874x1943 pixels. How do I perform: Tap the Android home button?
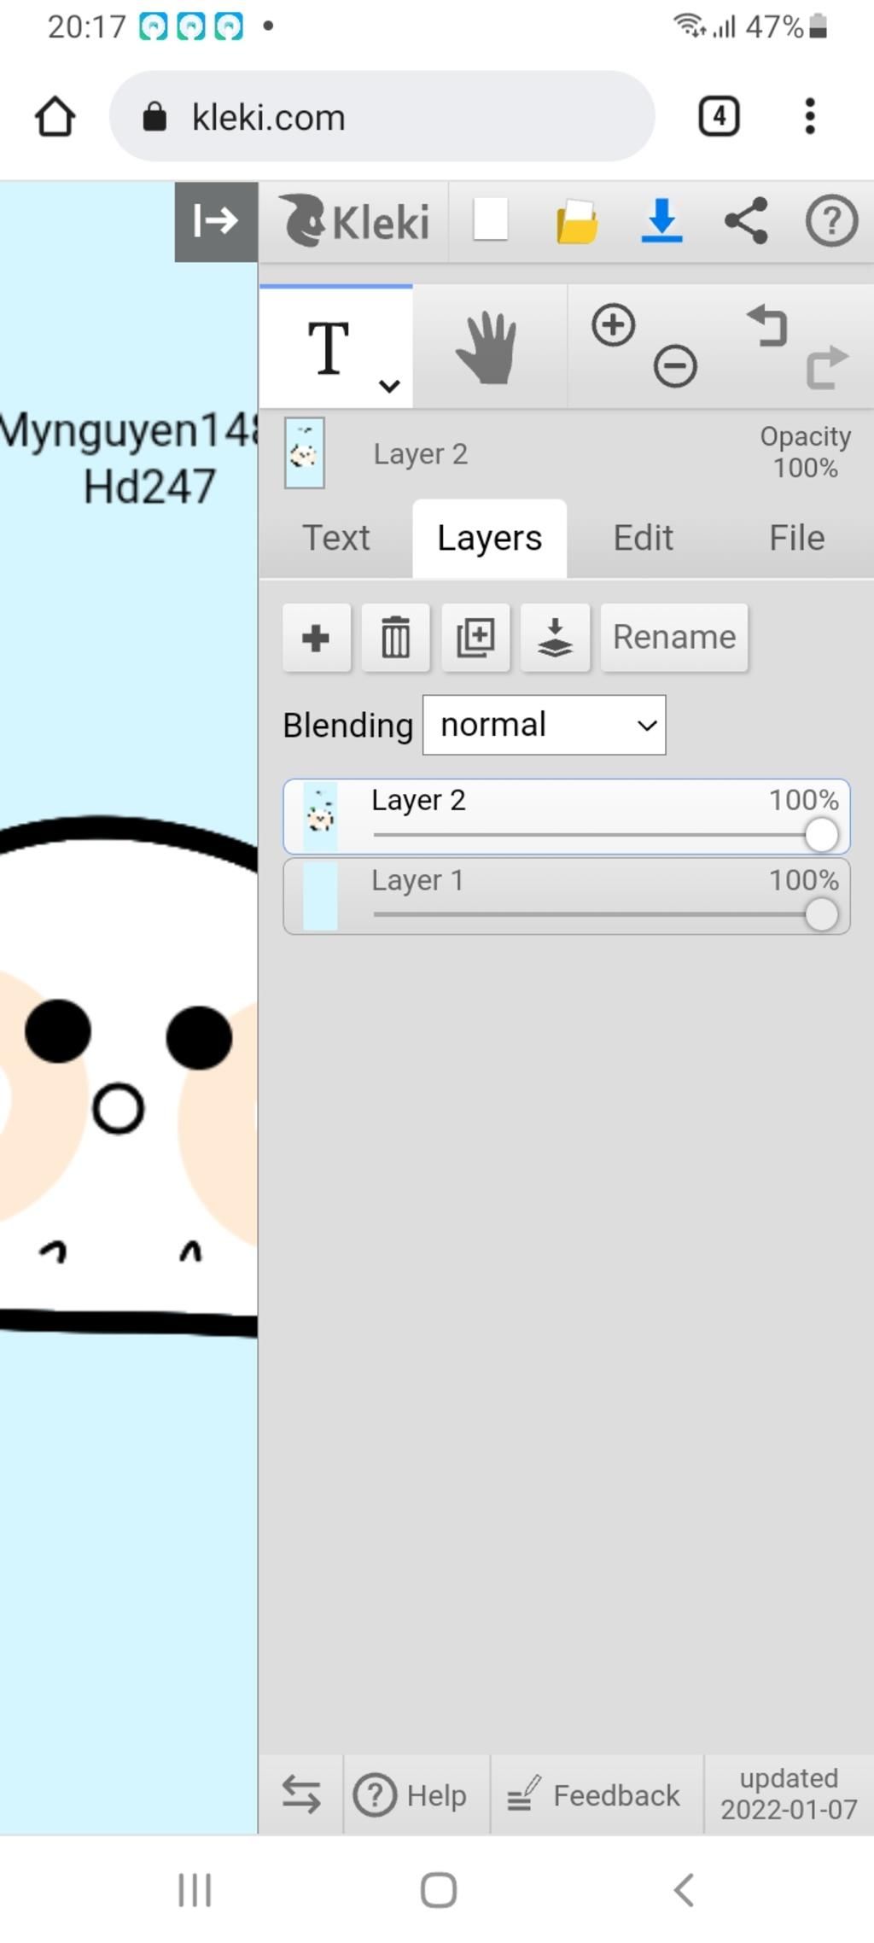(439, 1890)
